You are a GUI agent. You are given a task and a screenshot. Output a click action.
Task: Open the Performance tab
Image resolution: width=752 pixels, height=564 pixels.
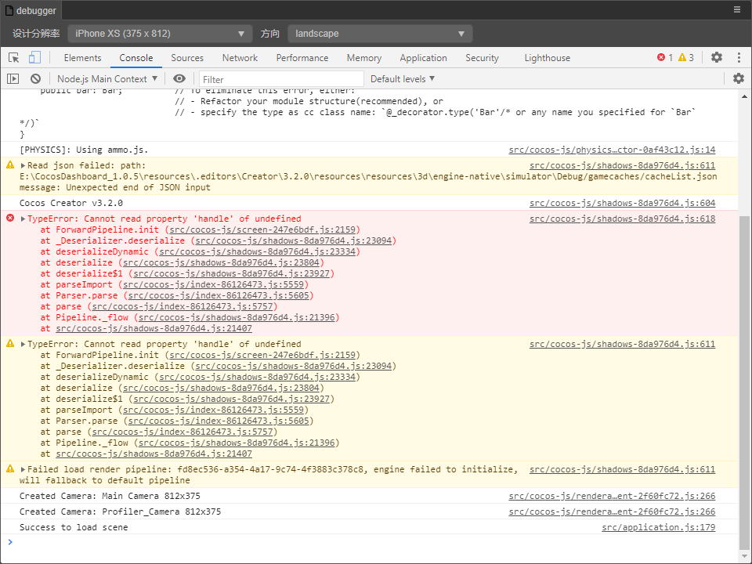pos(302,57)
